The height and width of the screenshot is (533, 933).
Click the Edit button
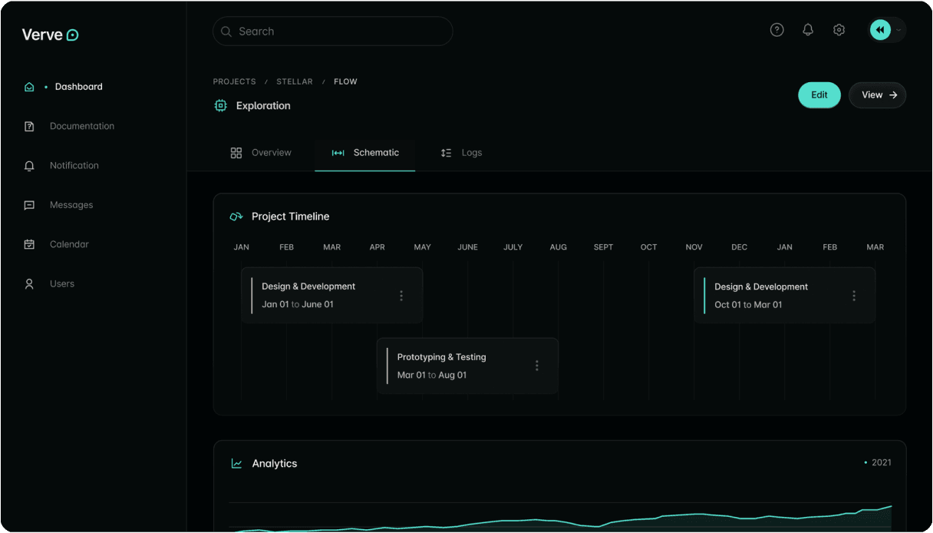pos(819,94)
